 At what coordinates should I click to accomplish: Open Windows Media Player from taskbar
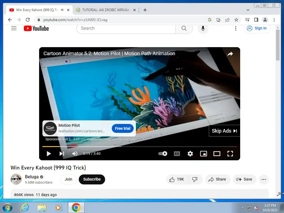pyautogui.click(x=59, y=207)
